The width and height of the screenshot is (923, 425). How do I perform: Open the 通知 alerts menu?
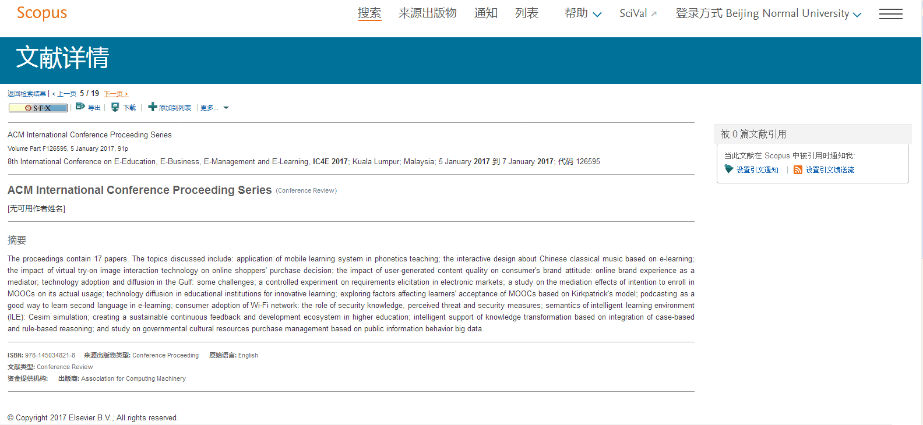(x=486, y=13)
